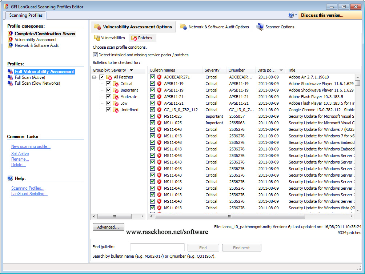Uncheck the Undefined severity checkbox
The width and height of the screenshot is (365, 274).
108,109
